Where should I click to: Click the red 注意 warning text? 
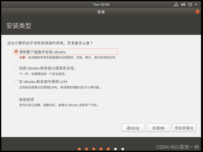[22, 58]
